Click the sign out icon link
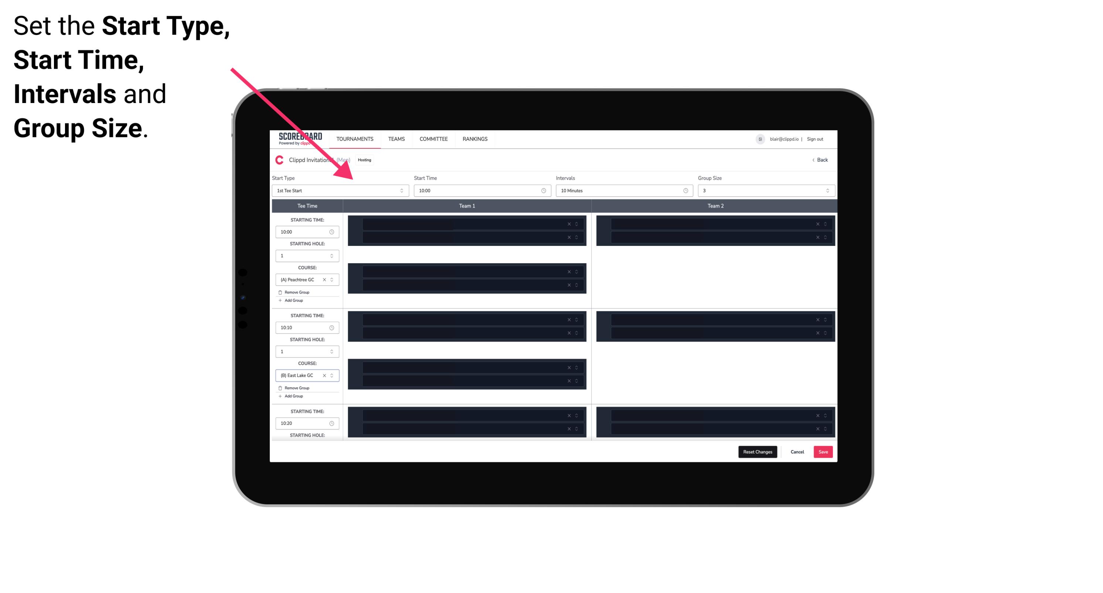 click(818, 140)
